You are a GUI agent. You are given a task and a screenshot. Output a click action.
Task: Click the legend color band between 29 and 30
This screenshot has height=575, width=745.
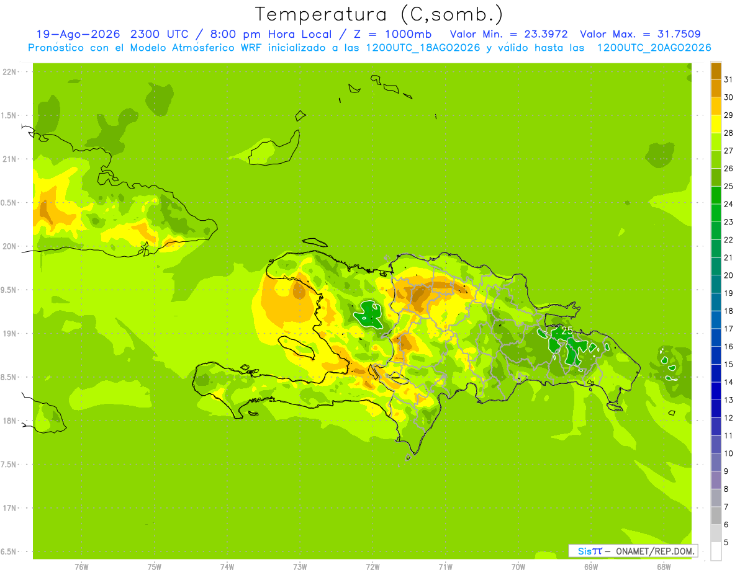(x=716, y=106)
